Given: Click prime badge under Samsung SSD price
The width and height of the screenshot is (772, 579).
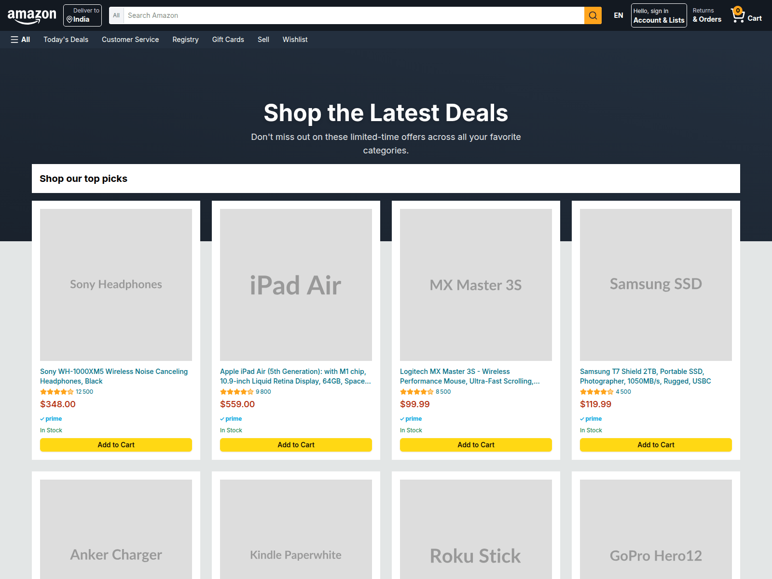Looking at the screenshot, I should 591,419.
